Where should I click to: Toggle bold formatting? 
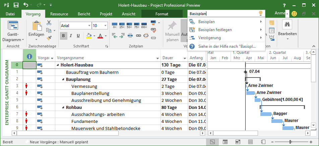point(63,36)
